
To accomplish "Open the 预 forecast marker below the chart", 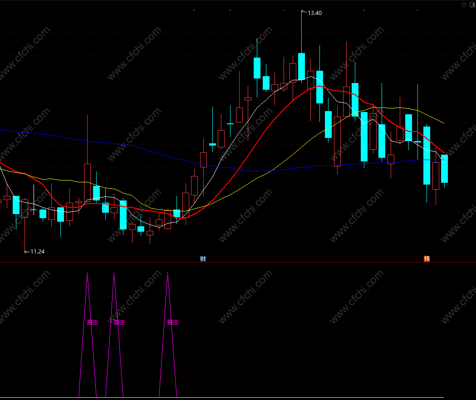I will pyautogui.click(x=427, y=259).
